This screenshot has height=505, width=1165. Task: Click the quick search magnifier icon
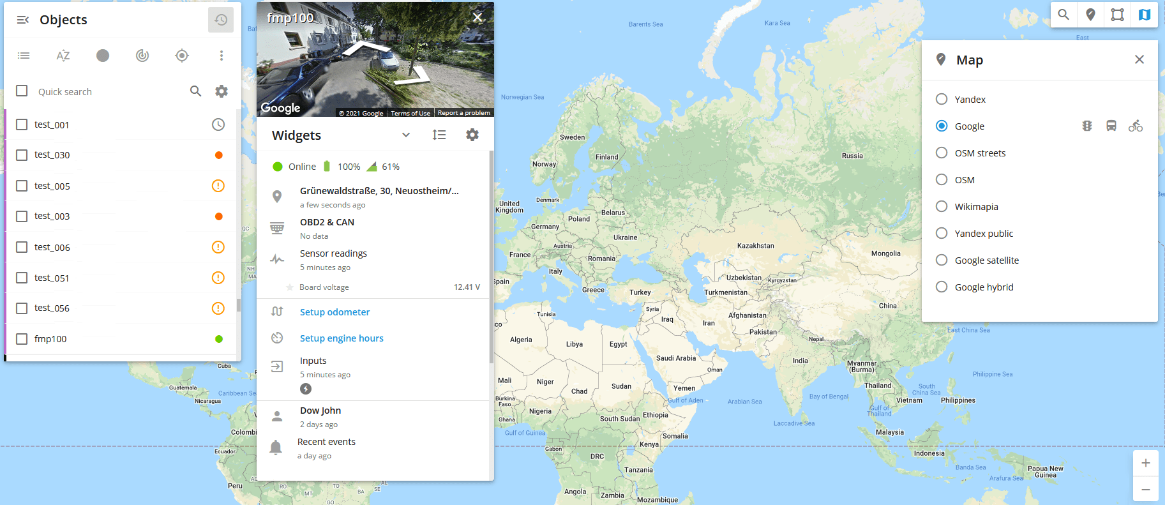tap(196, 91)
